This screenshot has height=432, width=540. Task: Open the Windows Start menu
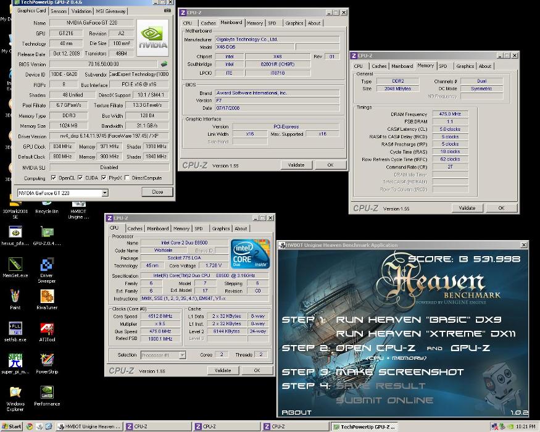(x=11, y=426)
